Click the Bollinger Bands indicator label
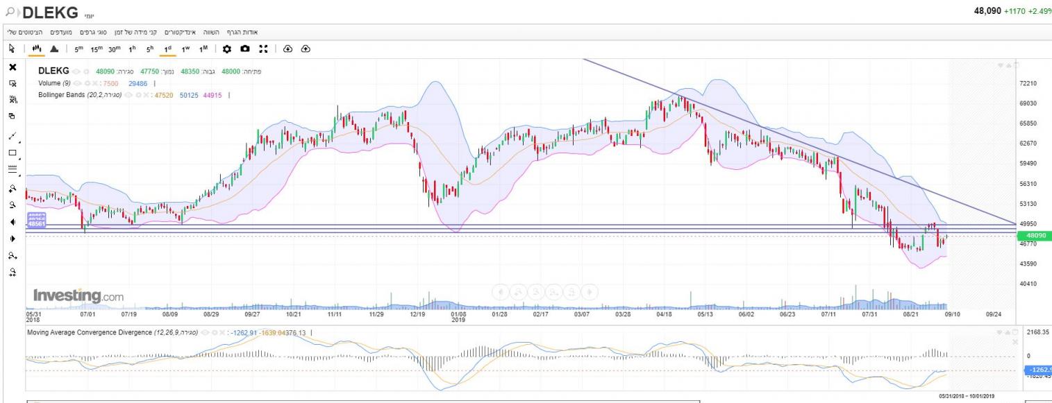This screenshot has width=1052, height=403. point(81,95)
